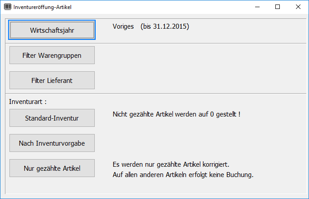
Task: Click the date text bis 31.12.2015
Action: [x=164, y=27]
